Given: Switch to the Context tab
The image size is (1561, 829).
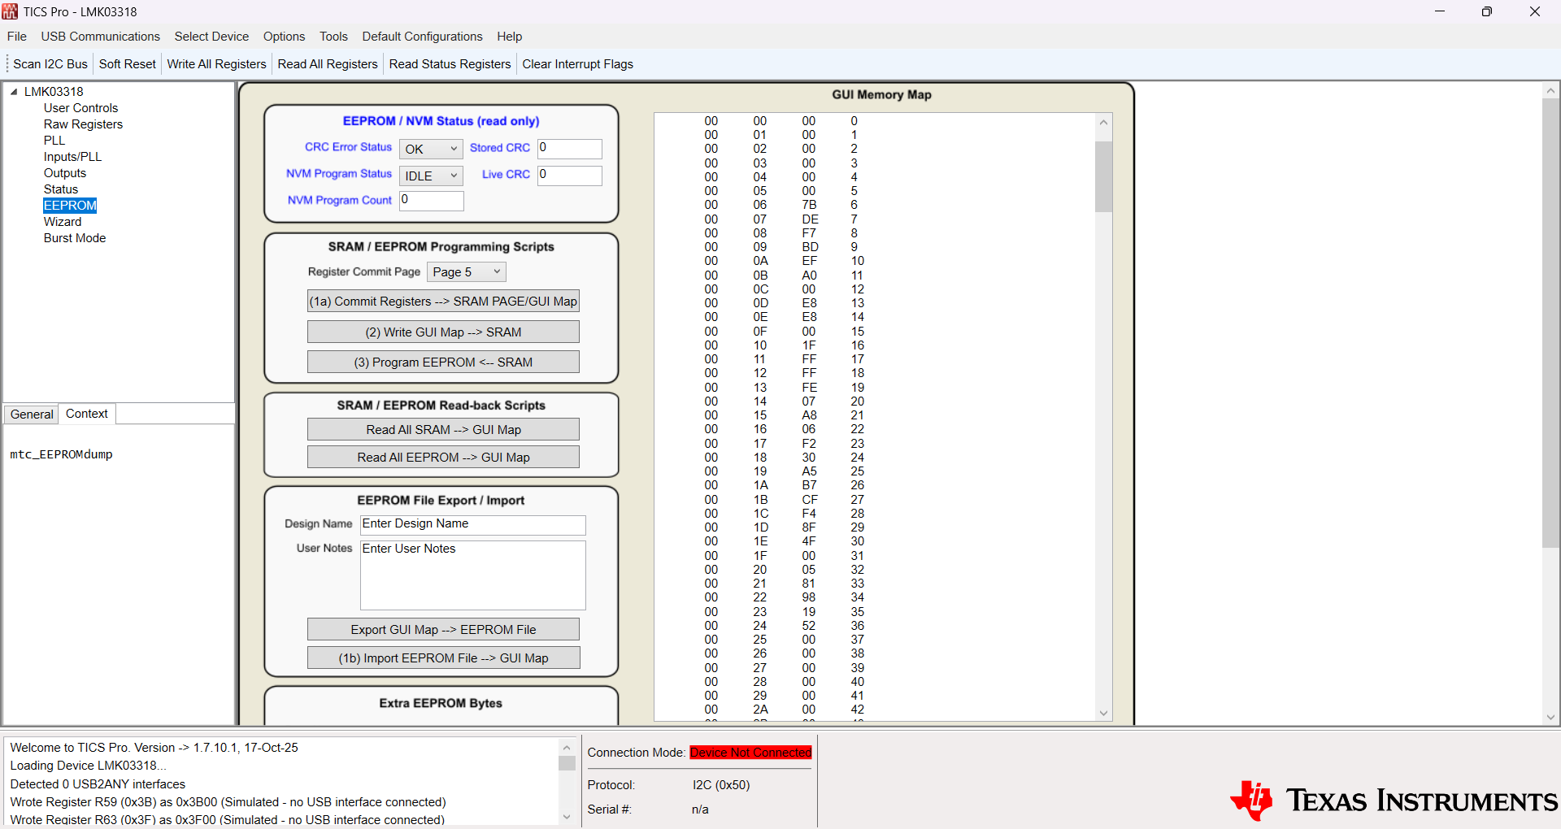Looking at the screenshot, I should coord(87,414).
